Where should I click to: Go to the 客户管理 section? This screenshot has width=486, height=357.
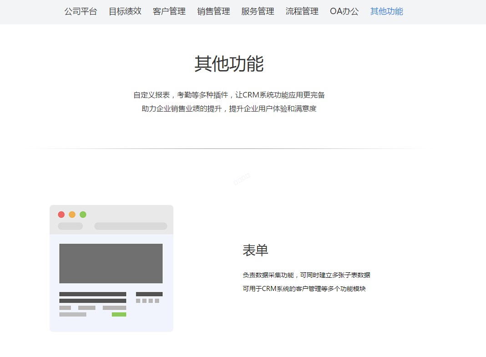pyautogui.click(x=169, y=11)
